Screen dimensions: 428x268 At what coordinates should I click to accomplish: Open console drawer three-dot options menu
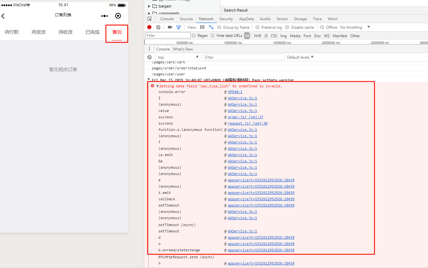tap(150, 49)
